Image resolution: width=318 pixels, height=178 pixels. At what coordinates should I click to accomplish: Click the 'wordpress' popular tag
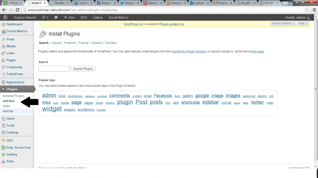86,110
